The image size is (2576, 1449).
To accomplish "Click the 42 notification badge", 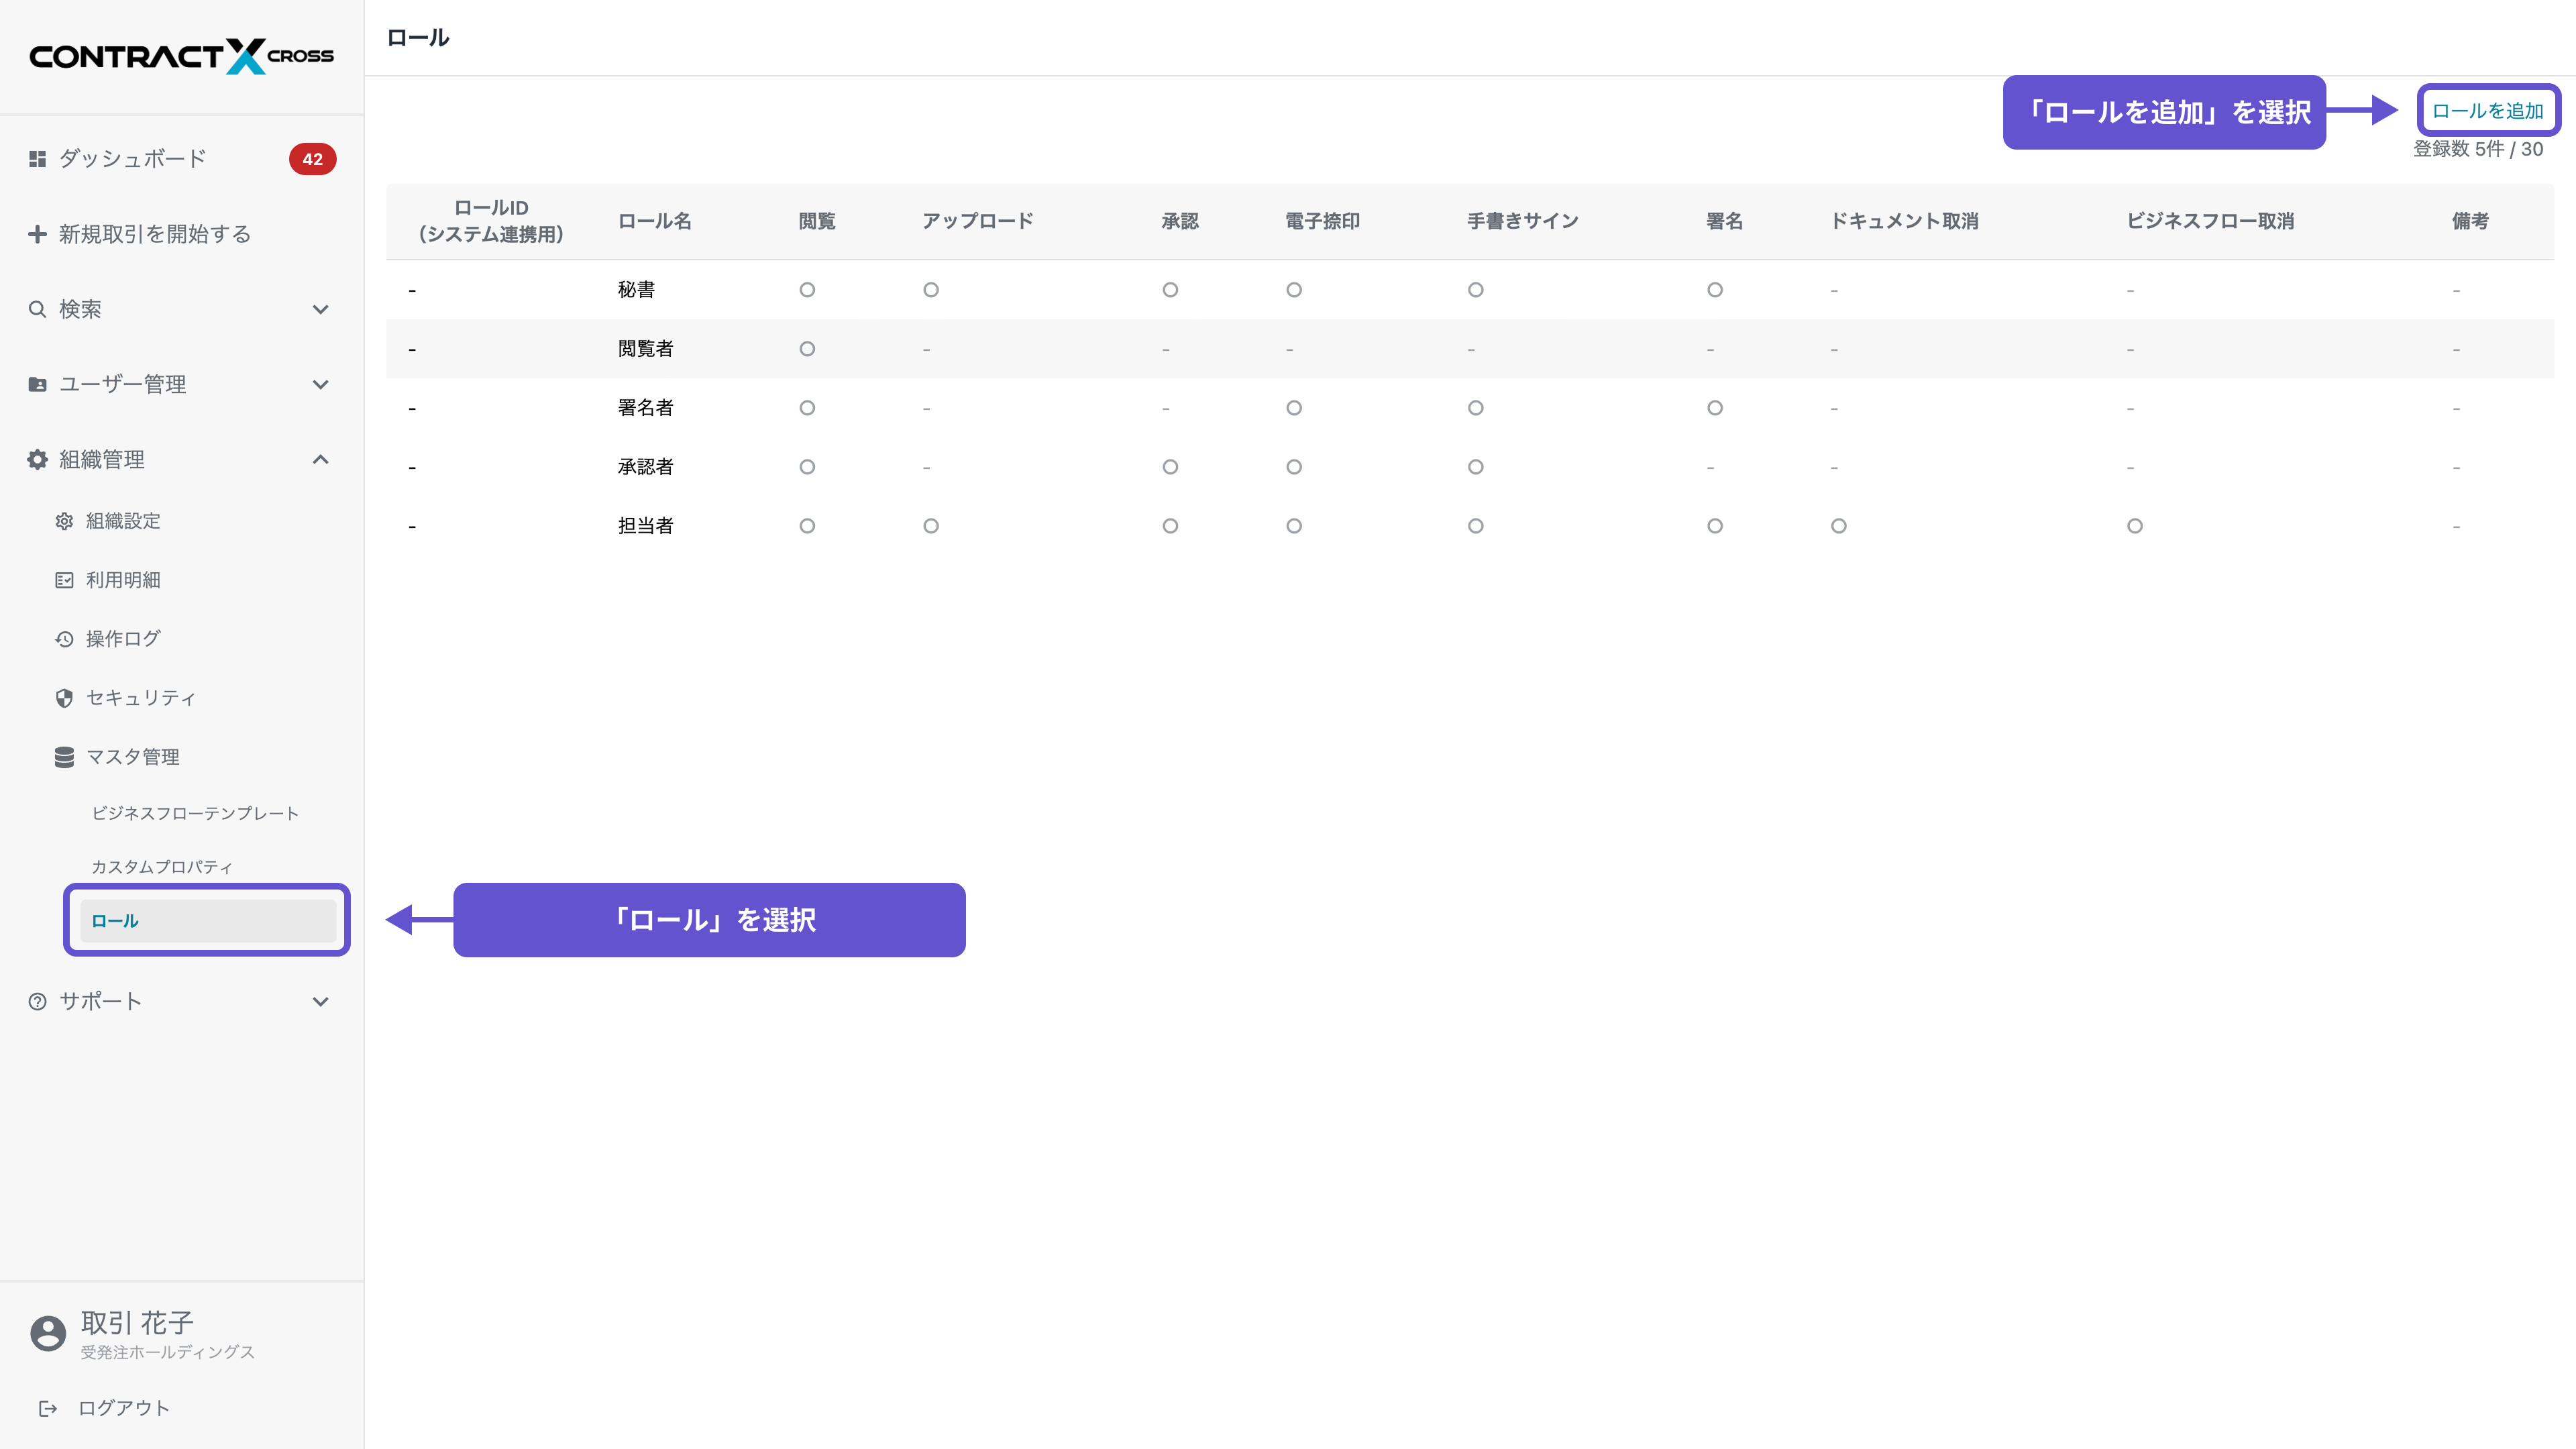I will (312, 159).
